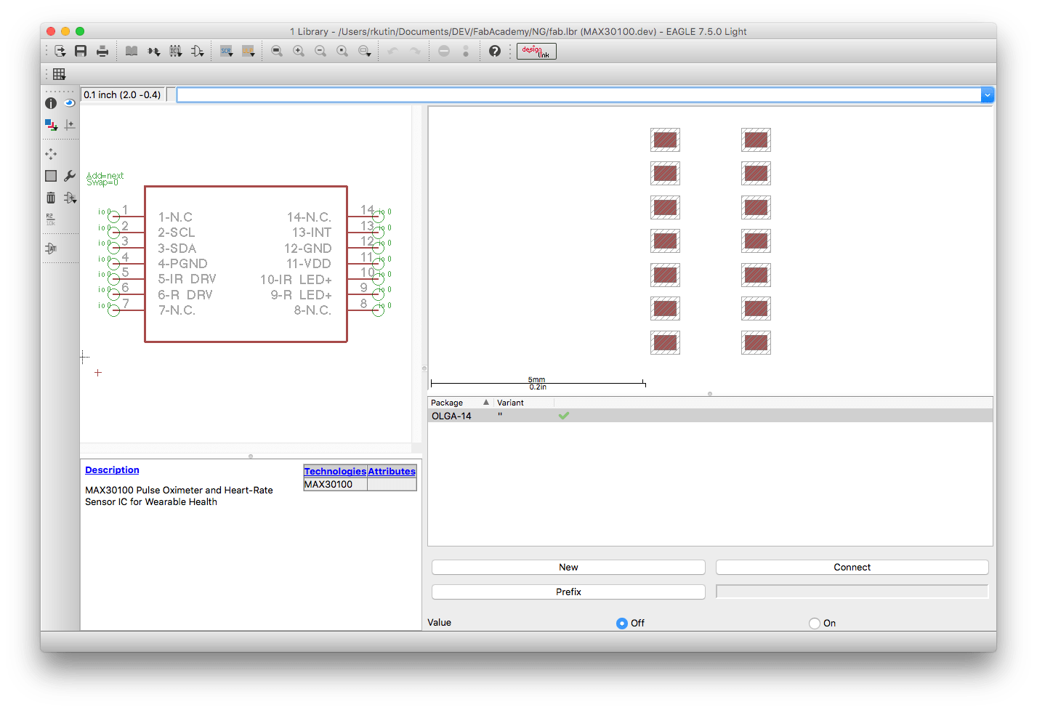Zoom out with magnifier minus icon
Viewport: 1037px width, 710px height.
320,51
